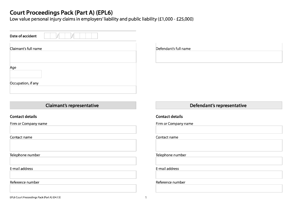The width and height of the screenshot is (292, 206).
Task: Select claimant representative's Contact name field
Action: [73, 145]
